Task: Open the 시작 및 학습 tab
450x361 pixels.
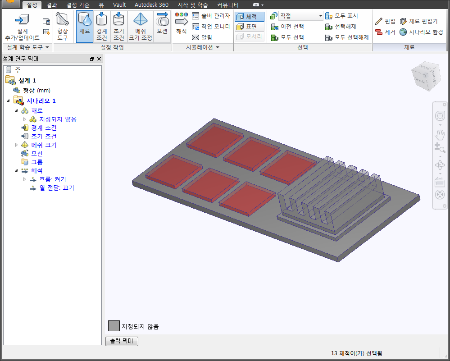Action: pyautogui.click(x=193, y=5)
